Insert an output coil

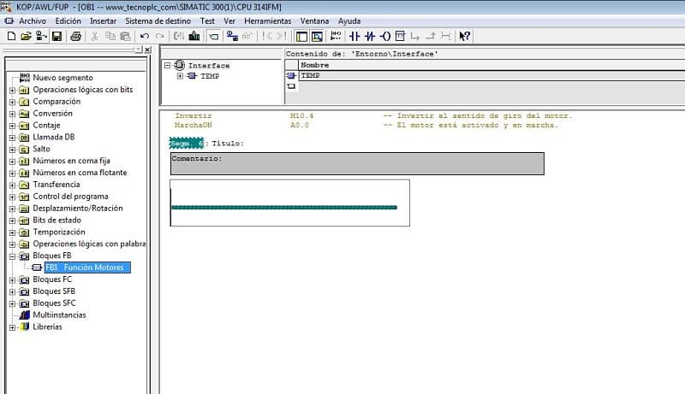click(x=384, y=36)
